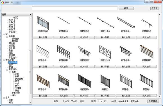Image resolution: width=163 pixels, height=106 pixels.
Task: Select the 钢管栏杆8 railing thumbnail
Action: (64, 81)
